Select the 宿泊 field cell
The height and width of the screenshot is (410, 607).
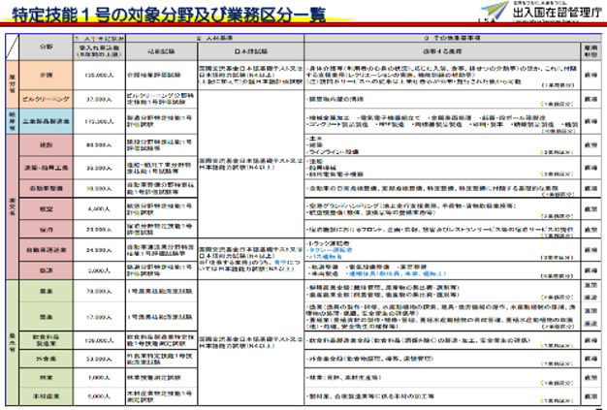(x=47, y=230)
